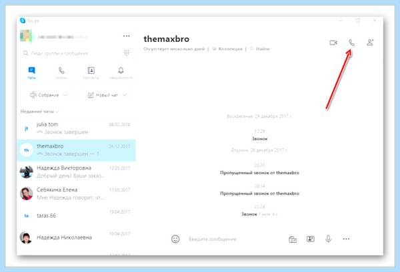
Task: Click the Skype logo in title bar
Action: [x=23, y=21]
